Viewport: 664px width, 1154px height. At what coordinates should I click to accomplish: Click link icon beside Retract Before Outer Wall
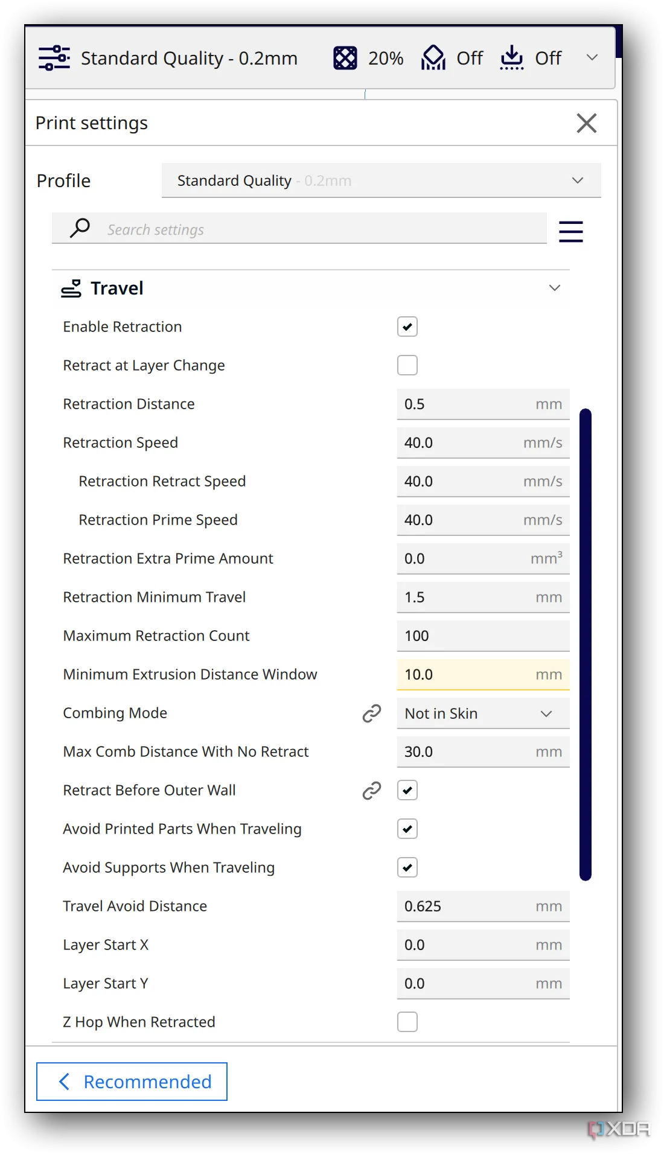point(371,790)
